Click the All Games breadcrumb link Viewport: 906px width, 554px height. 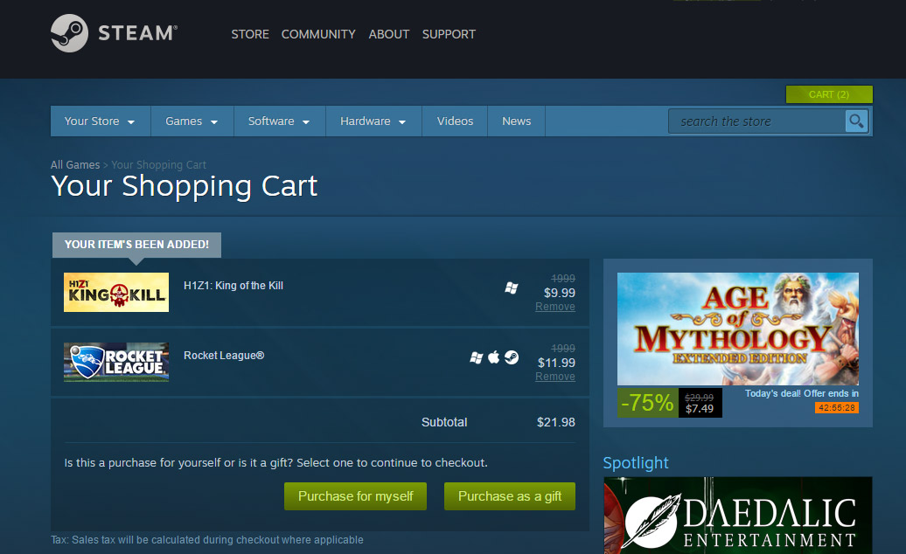point(75,164)
